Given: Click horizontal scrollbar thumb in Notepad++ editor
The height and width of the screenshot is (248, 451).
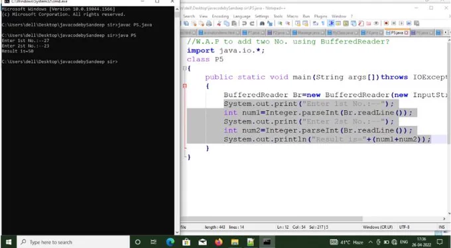Looking at the screenshot, I should click(x=271, y=219).
